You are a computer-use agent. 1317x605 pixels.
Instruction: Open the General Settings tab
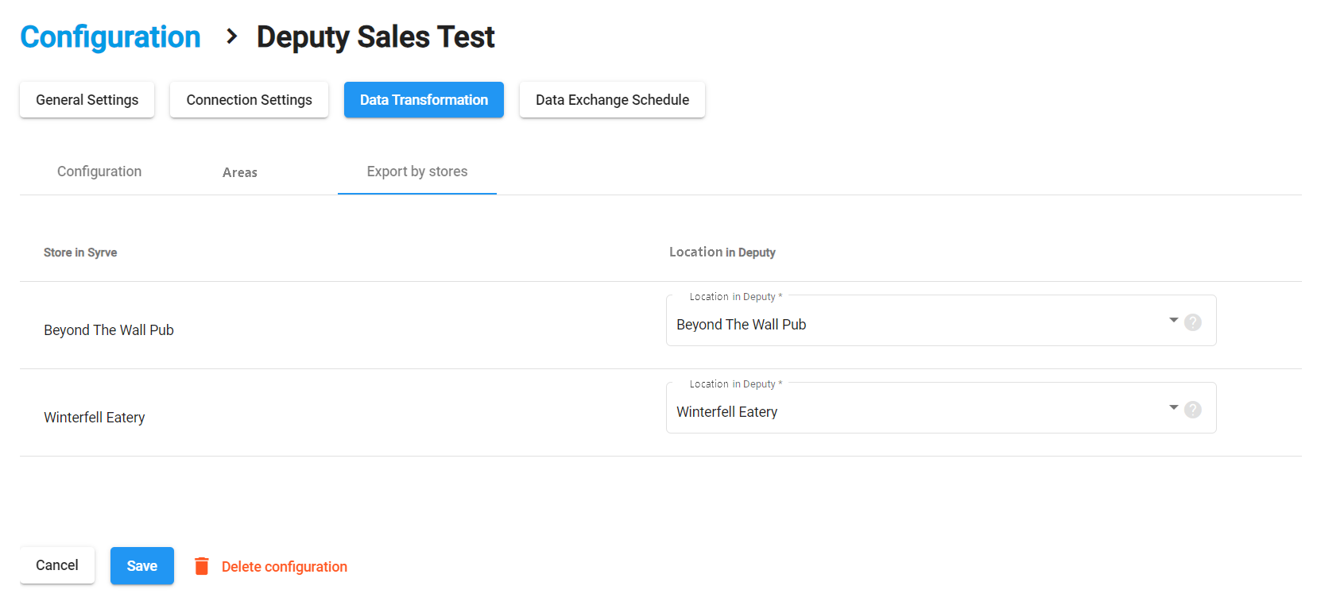tap(87, 100)
